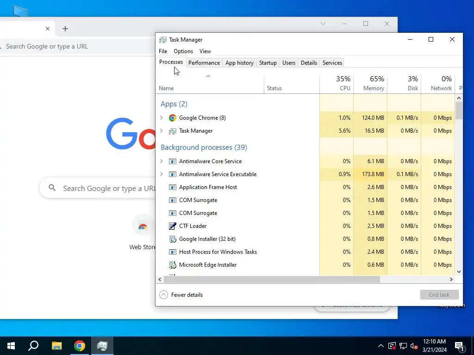The height and width of the screenshot is (355, 474).
Task: Switch to the Startup tab
Action: click(268, 63)
